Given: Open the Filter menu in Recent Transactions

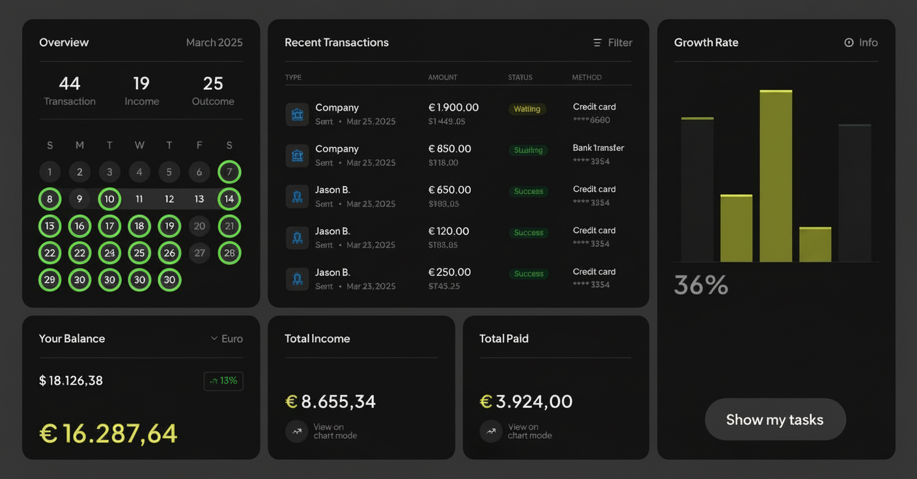Looking at the screenshot, I should (x=612, y=43).
